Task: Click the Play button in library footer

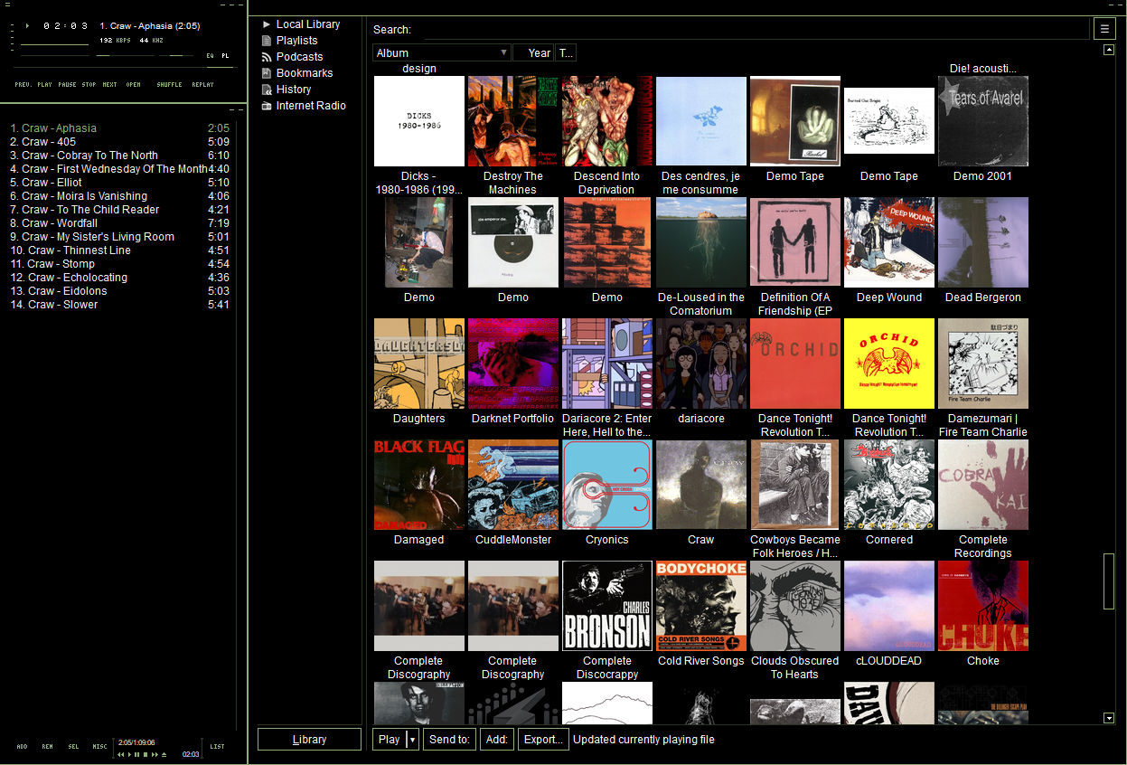Action: [390, 740]
